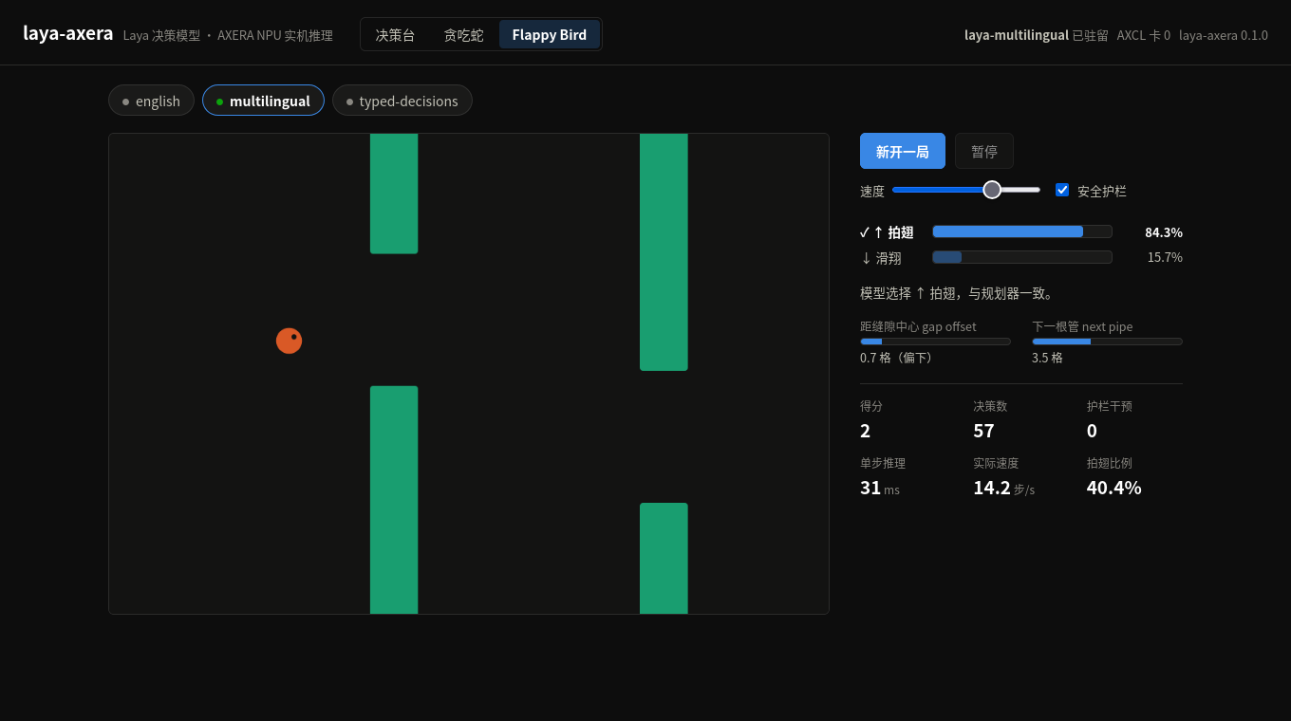1291x721 pixels.
Task: Click the 15.7% glide probability value
Action: [x=1165, y=257]
